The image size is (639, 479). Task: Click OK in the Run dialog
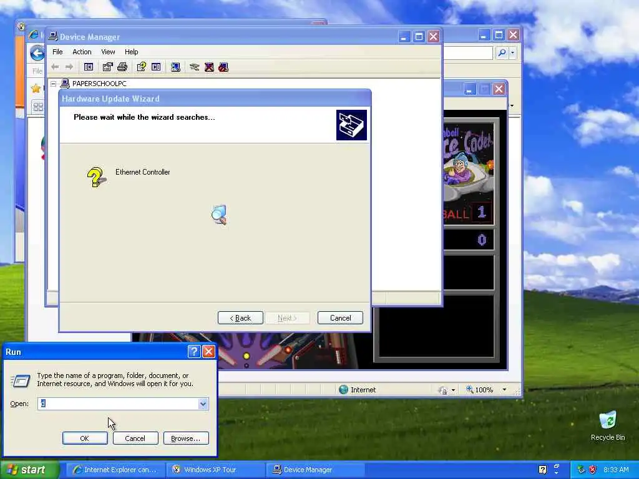click(x=85, y=438)
